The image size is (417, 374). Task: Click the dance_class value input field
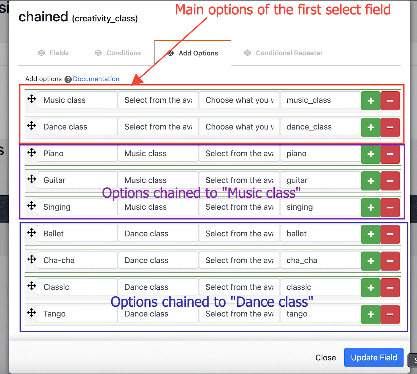click(x=320, y=127)
